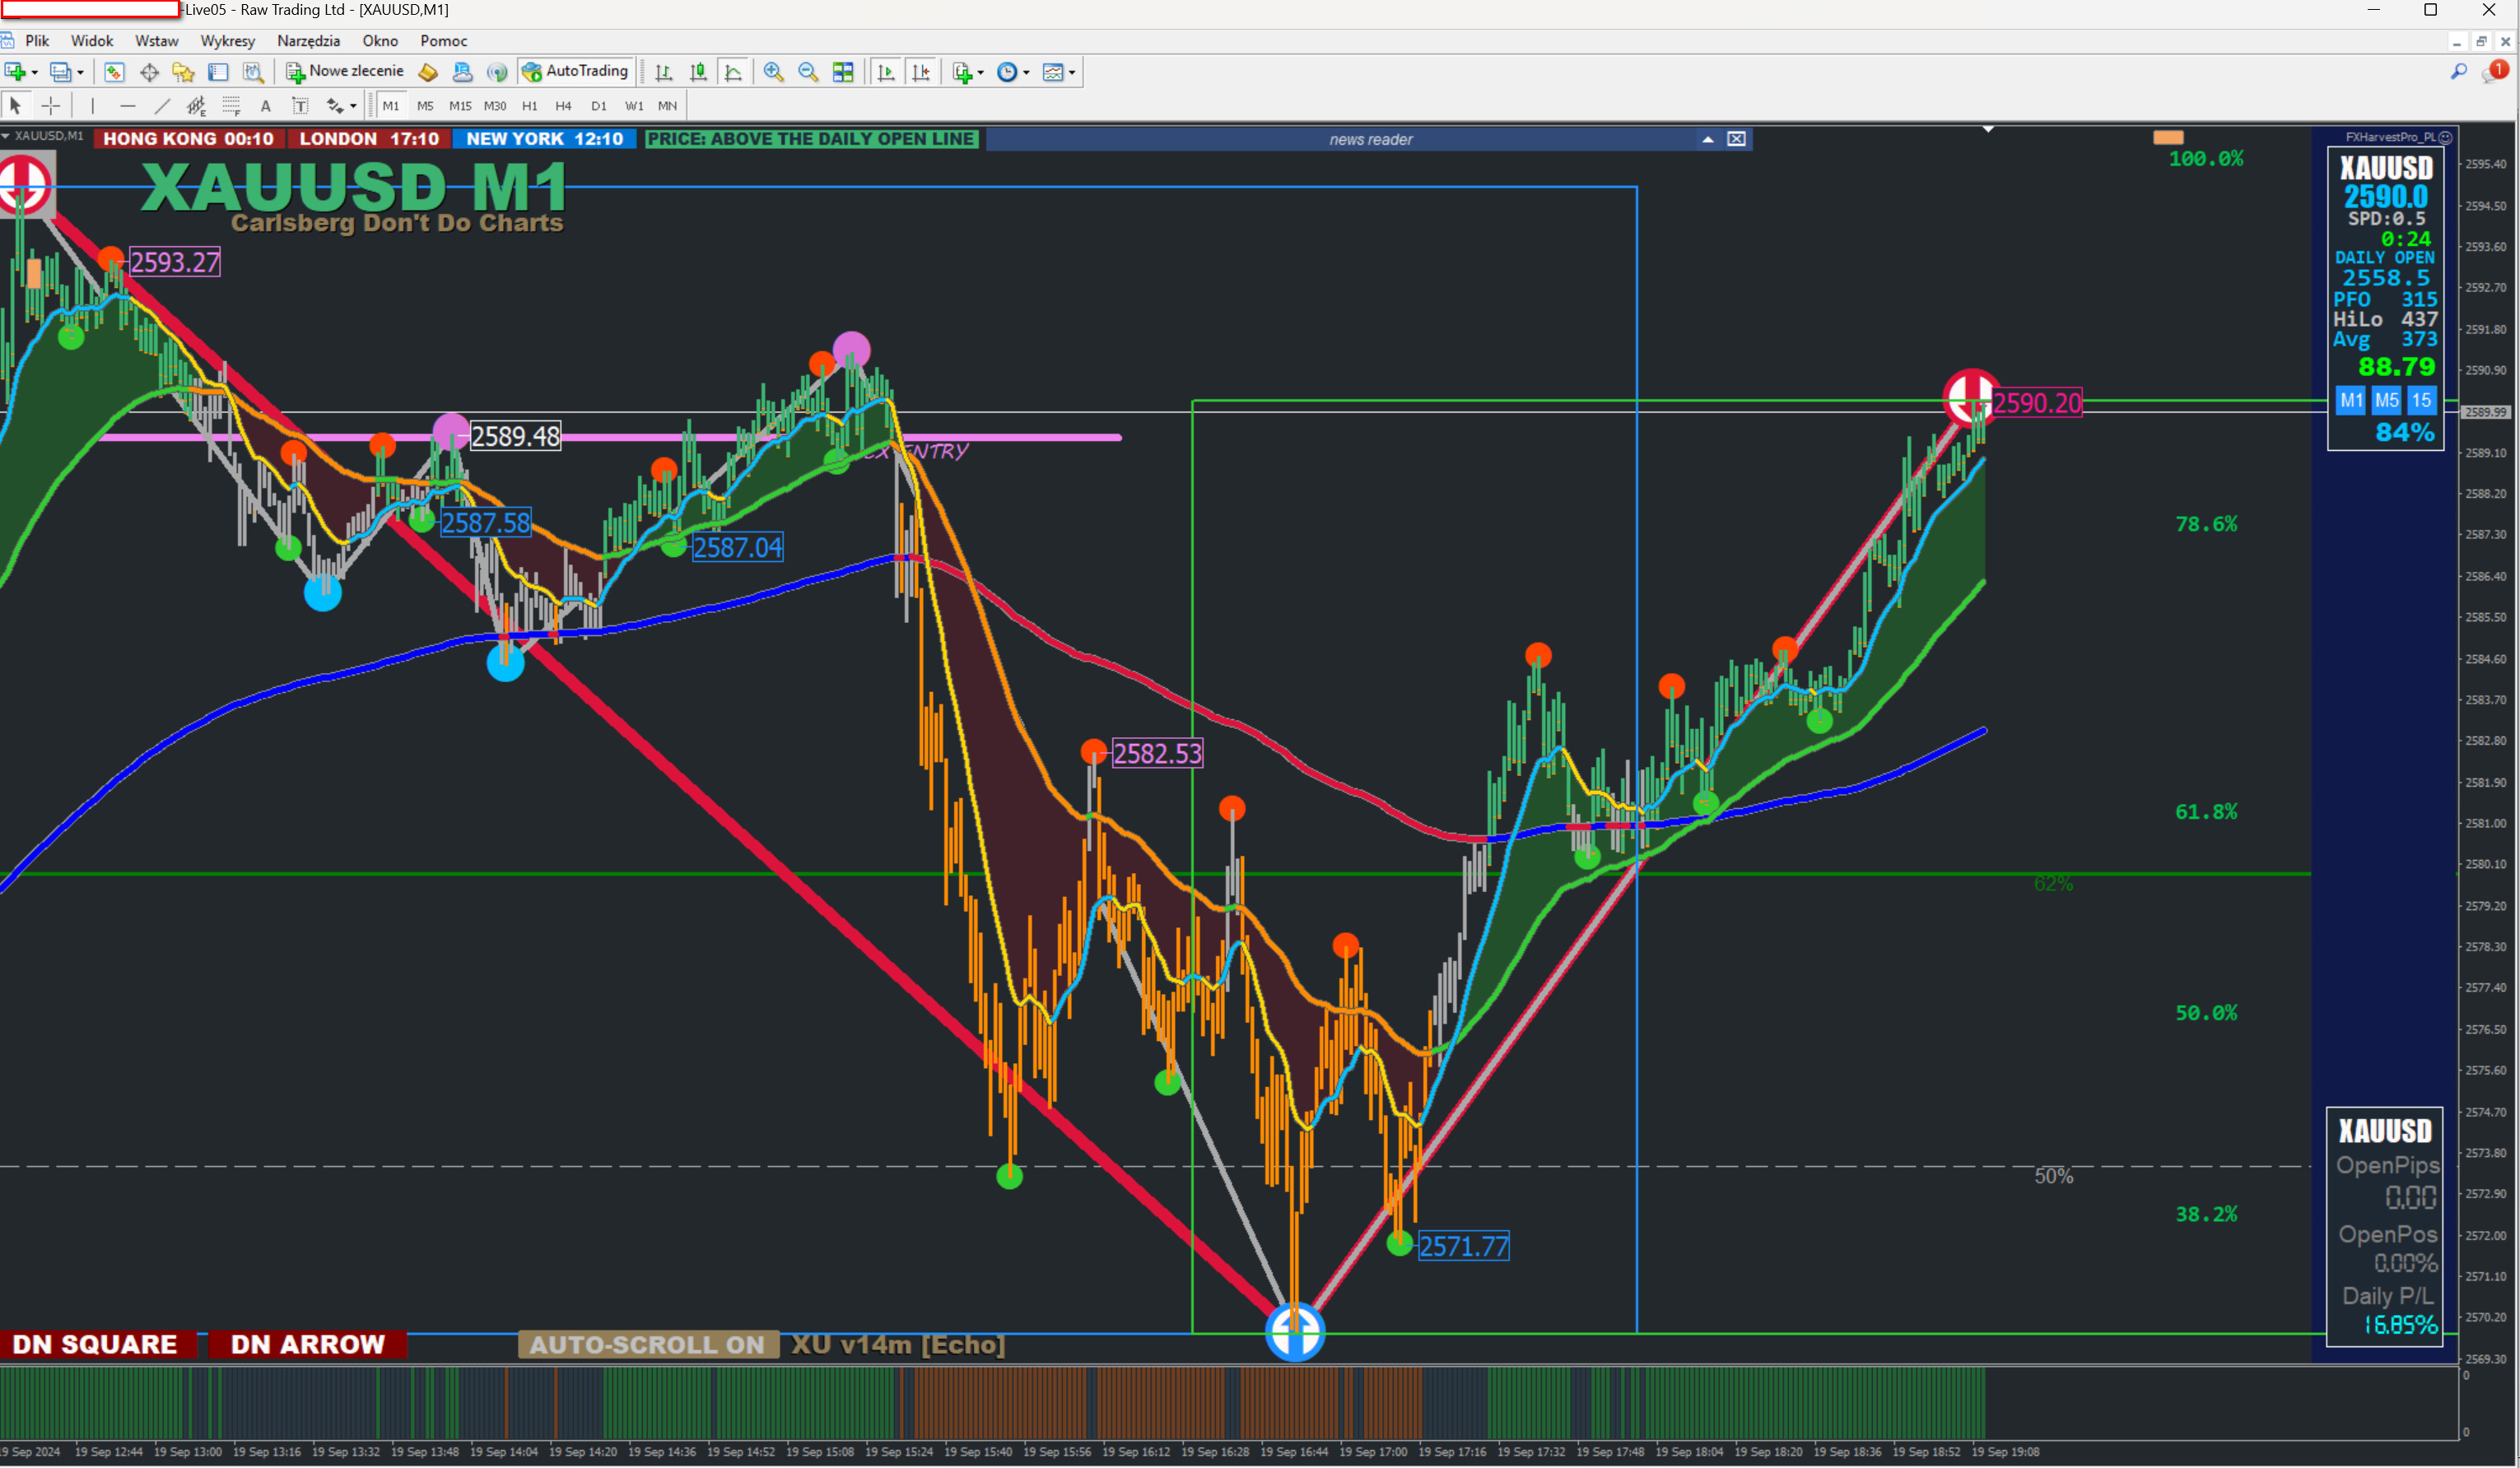Viewport: 2520px width, 1468px height.
Task: Expand the Templates dropdown arrow
Action: pyautogui.click(x=1072, y=72)
